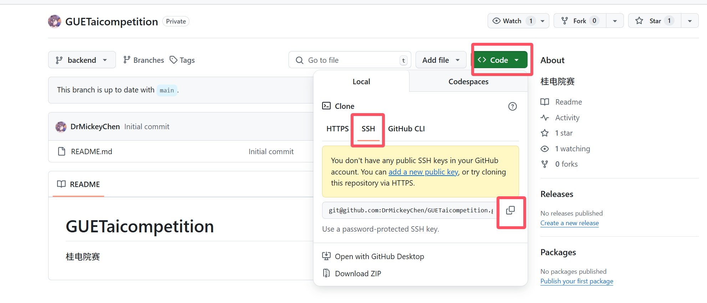Copy the SSH clone URL to clipboard
Viewport: 707px width, 303px height.
pyautogui.click(x=510, y=210)
